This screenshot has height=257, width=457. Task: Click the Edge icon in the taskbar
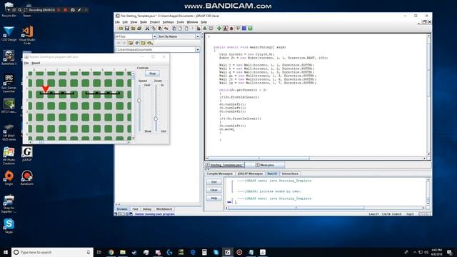pos(193,252)
